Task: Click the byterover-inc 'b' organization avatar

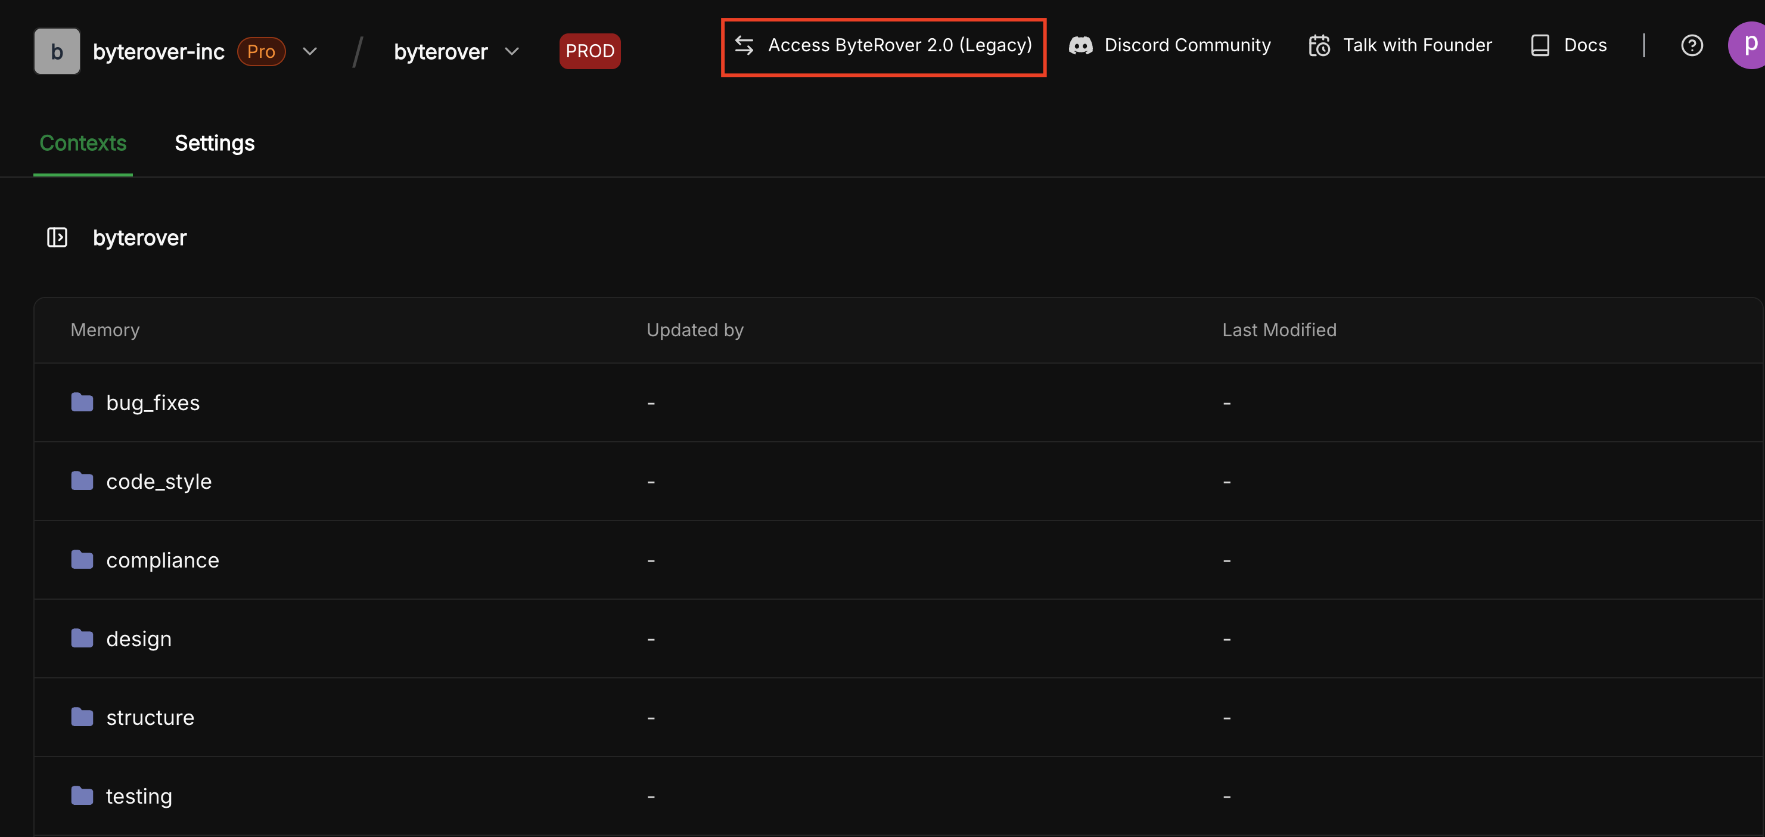Action: [x=57, y=51]
